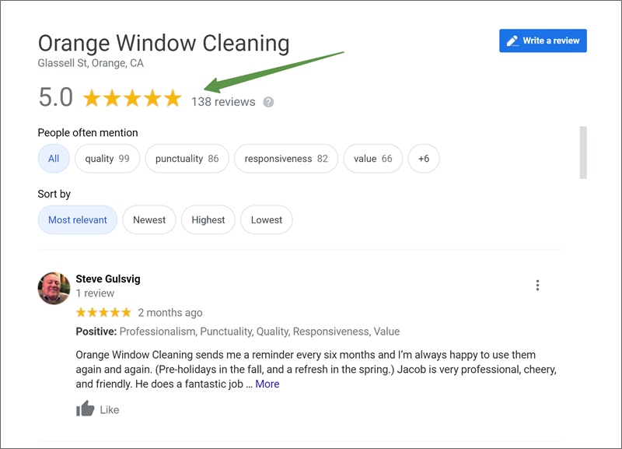Sort reviews by Highest rating
This screenshot has height=449, width=622.
coord(208,219)
